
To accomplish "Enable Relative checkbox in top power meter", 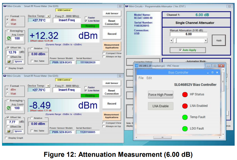I will (32, 48).
